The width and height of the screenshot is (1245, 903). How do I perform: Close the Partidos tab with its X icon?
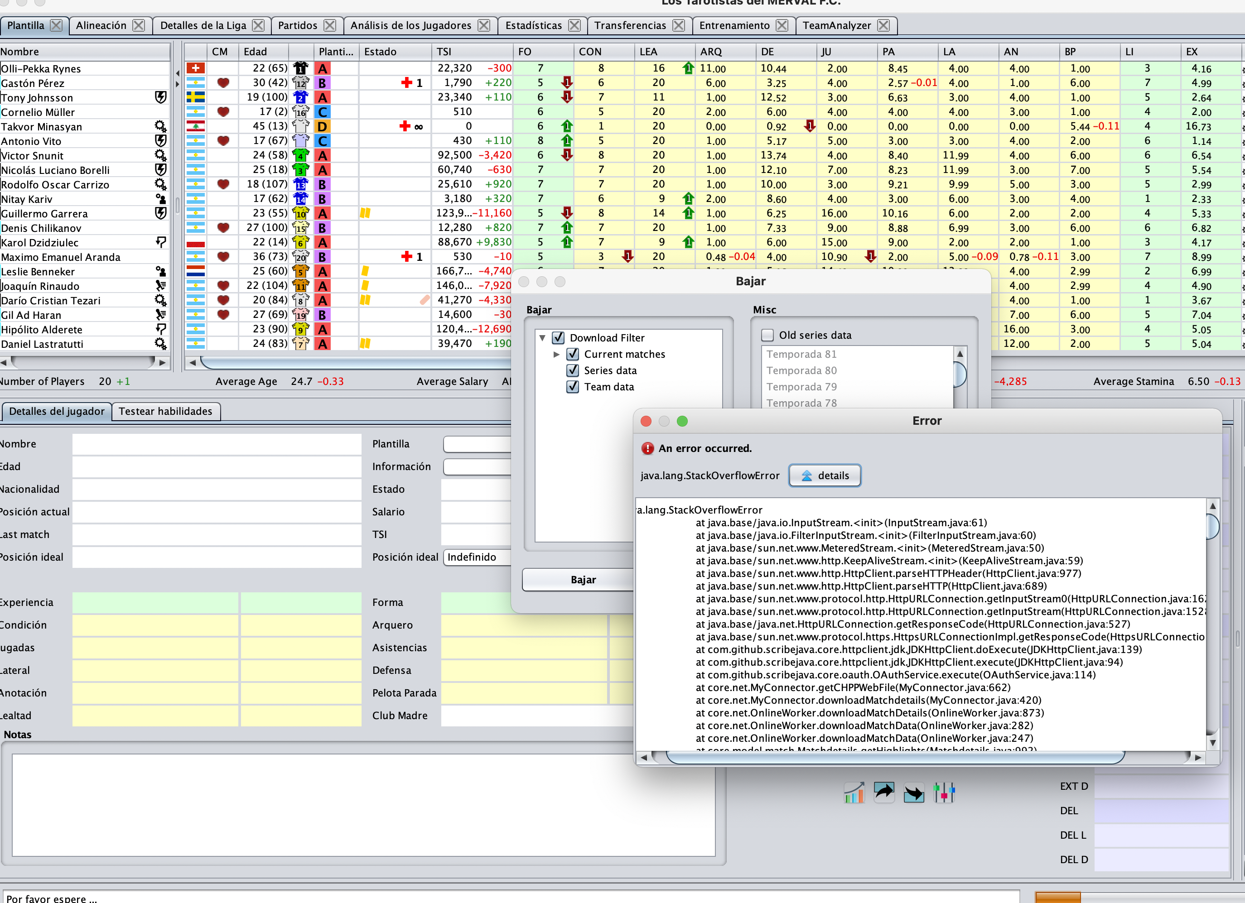tap(330, 25)
